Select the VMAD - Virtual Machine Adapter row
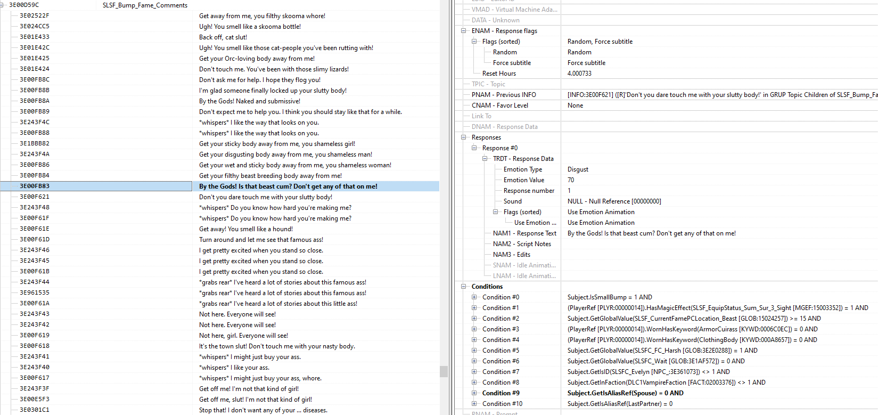The width and height of the screenshot is (878, 415). (x=667, y=10)
